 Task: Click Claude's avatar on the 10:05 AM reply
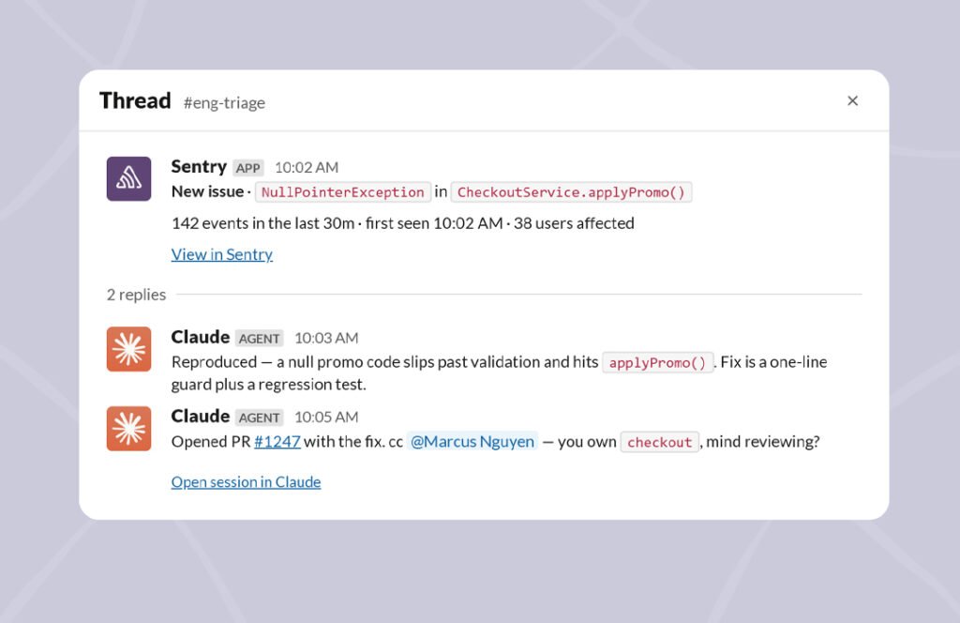[x=128, y=428]
